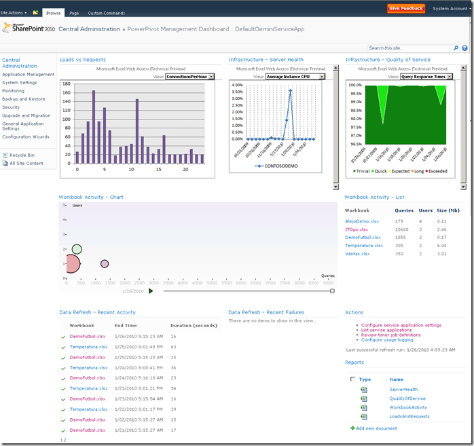The image size is (474, 446).
Task: Tick the Reports list select-all checkbox
Action: coord(352,379)
